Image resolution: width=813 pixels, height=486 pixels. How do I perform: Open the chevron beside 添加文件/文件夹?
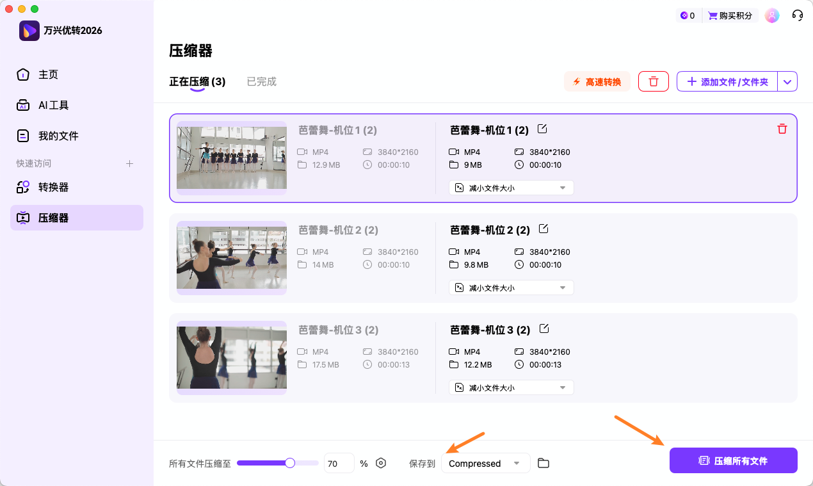click(787, 81)
